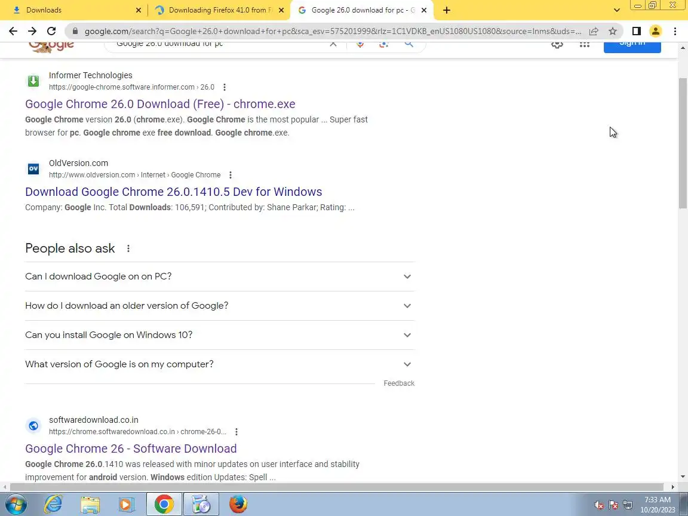Click the horizontal scrollbar at the bottom
This screenshot has height=516, width=688.
click(337, 487)
